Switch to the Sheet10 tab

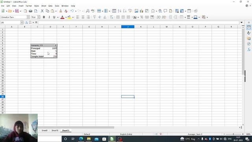(55, 131)
